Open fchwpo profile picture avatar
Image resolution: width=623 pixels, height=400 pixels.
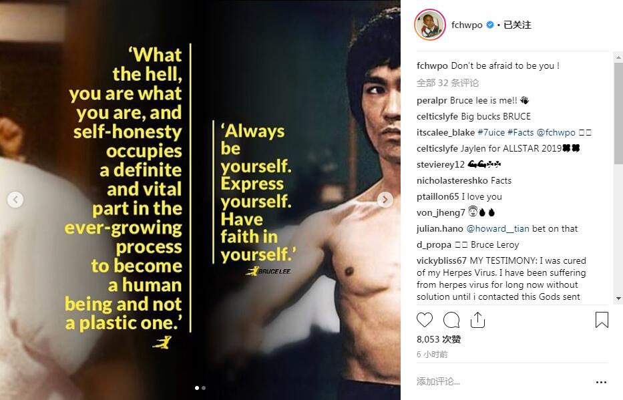point(430,25)
